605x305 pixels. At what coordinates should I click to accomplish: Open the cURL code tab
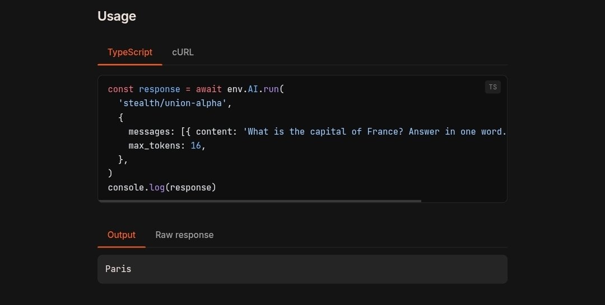(x=183, y=53)
